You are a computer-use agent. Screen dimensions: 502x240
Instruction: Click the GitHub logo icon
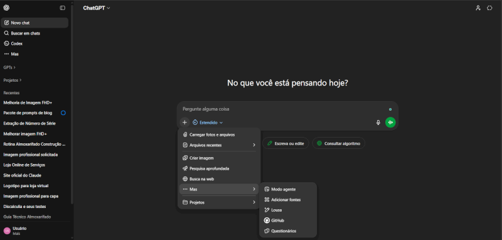[266, 221]
